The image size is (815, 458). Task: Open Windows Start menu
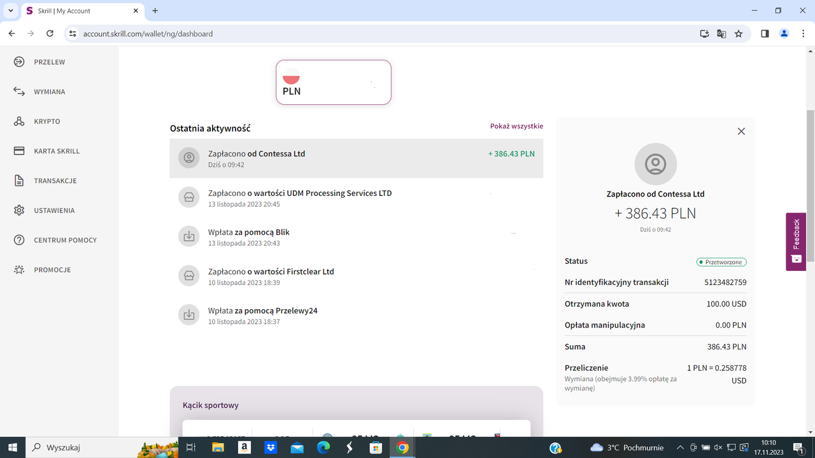point(12,447)
